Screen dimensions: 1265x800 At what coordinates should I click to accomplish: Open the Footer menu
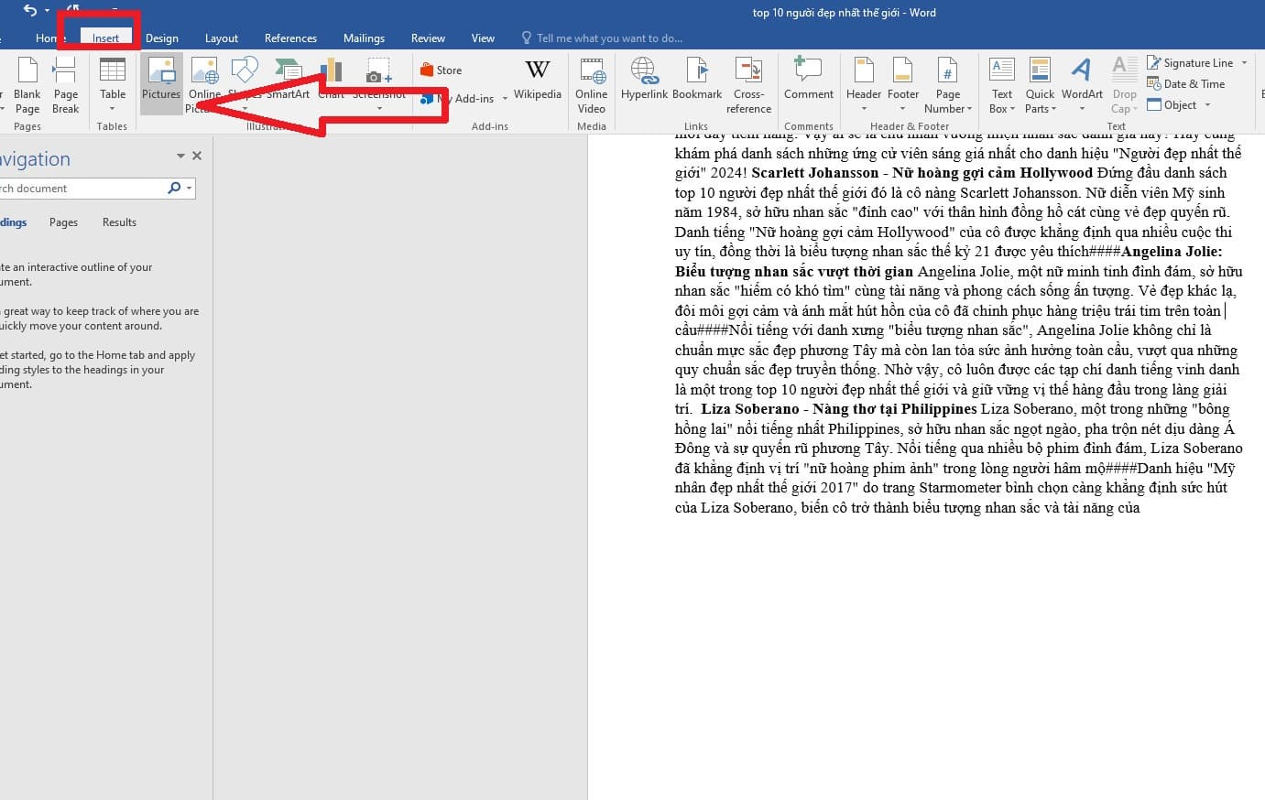(903, 85)
